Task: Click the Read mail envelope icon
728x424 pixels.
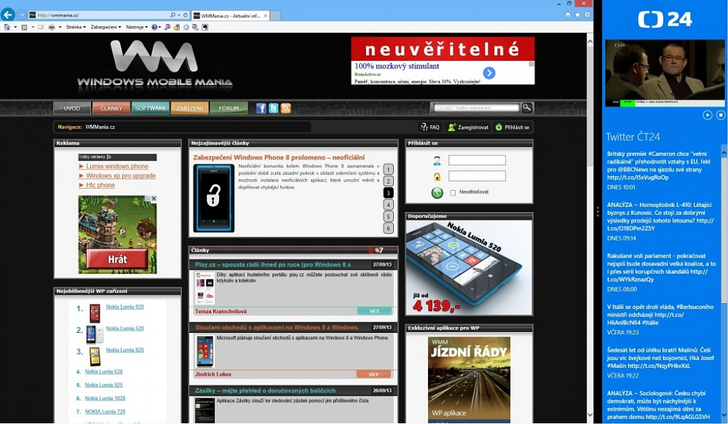Action: 41,27
